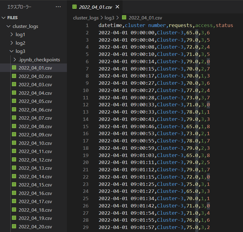Click the file icon of 2022_04_12.csv
The height and width of the screenshot is (232, 243).
(x=14, y=159)
